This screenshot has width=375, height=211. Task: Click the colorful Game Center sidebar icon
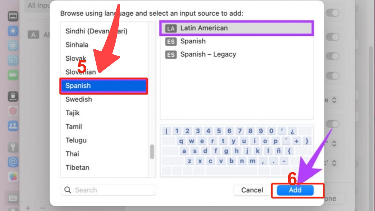click(x=13, y=177)
